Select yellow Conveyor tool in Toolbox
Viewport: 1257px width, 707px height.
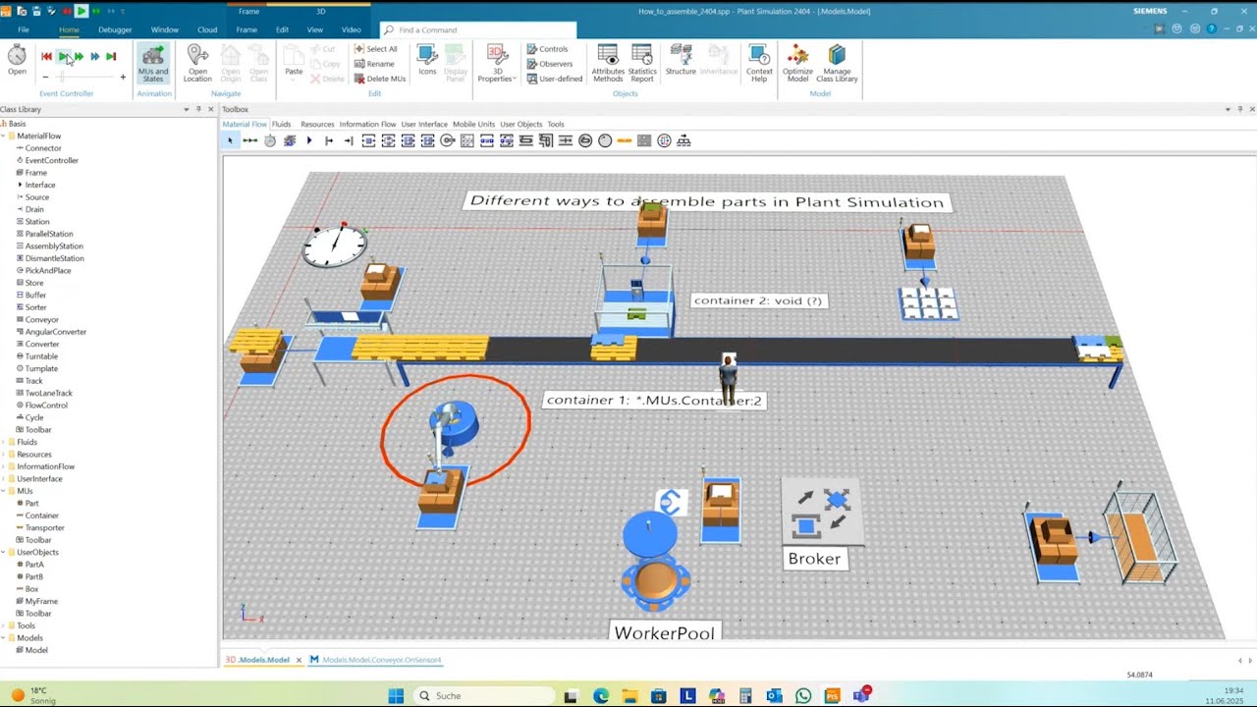[625, 141]
